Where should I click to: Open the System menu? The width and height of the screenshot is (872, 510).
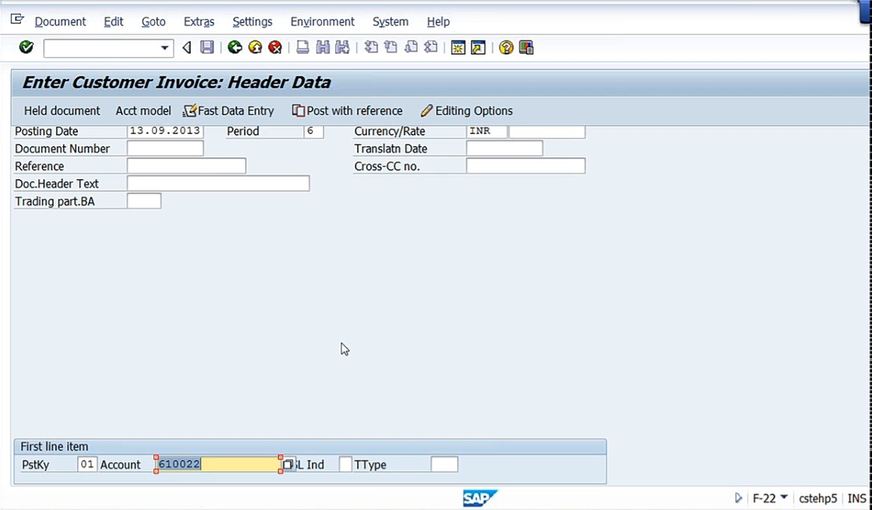[x=391, y=22]
